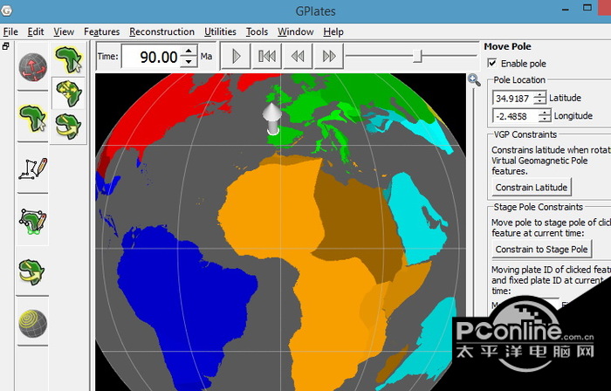
Task: Click the time slider handle
Action: click(418, 56)
